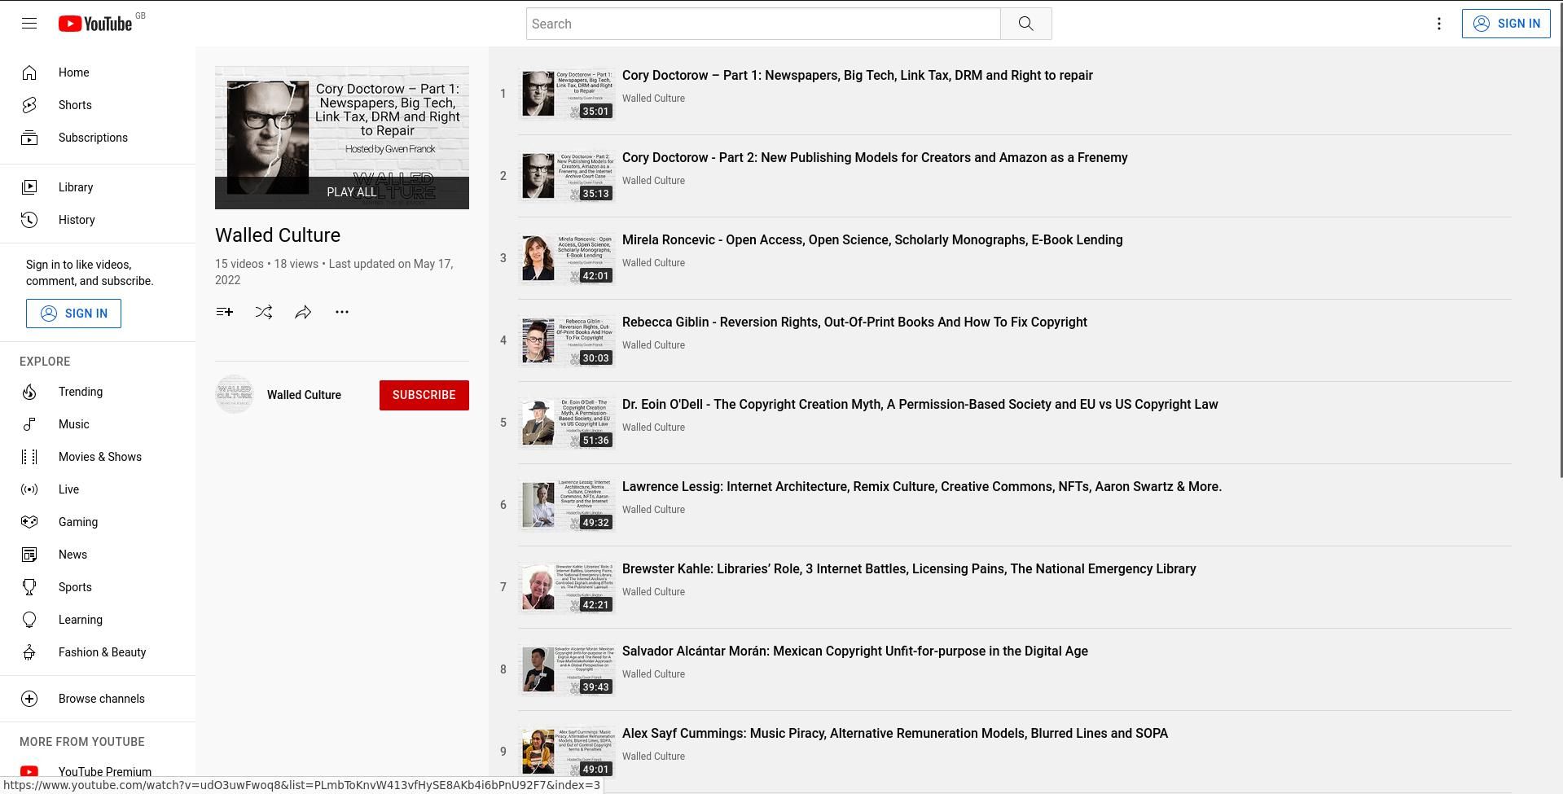
Task: Open Shorts in sidebar
Action: pos(98,105)
